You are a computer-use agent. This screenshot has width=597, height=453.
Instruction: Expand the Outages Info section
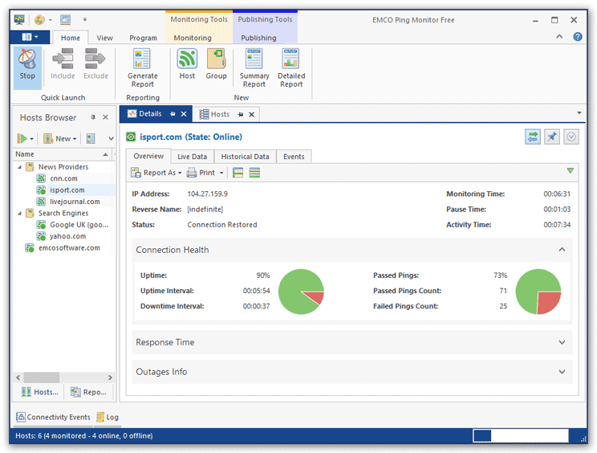tap(562, 372)
